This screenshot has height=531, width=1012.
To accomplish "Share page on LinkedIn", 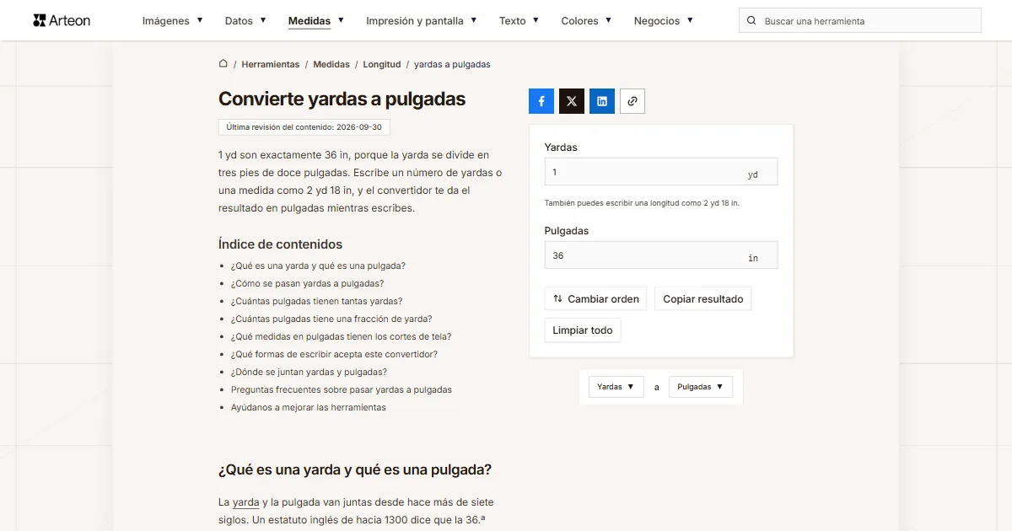I will (602, 101).
